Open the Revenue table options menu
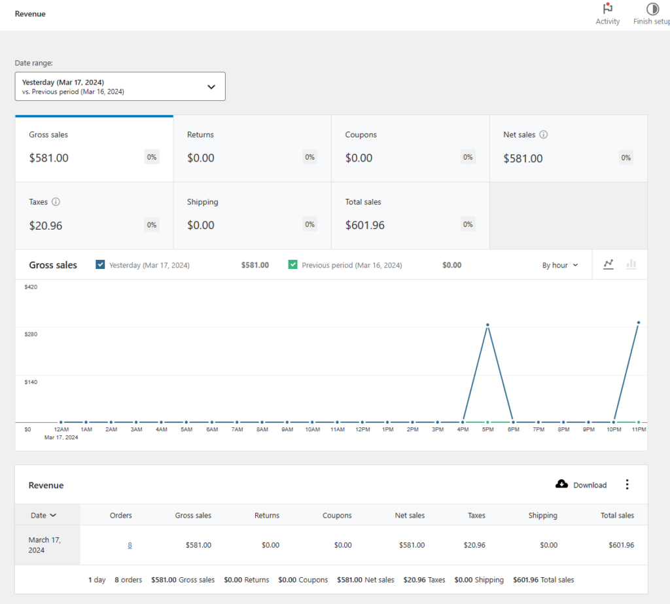The width and height of the screenshot is (670, 604). click(627, 484)
